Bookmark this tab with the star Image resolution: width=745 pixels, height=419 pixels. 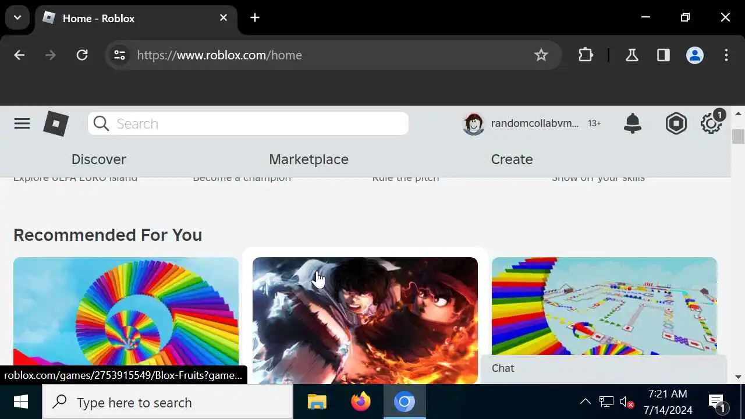541,55
